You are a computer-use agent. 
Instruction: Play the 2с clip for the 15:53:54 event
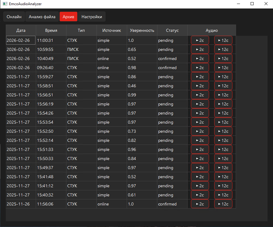click(200, 122)
